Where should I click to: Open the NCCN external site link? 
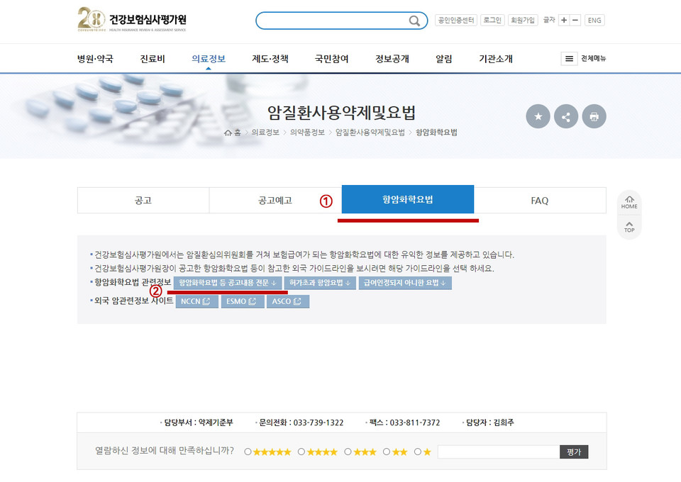coord(196,301)
